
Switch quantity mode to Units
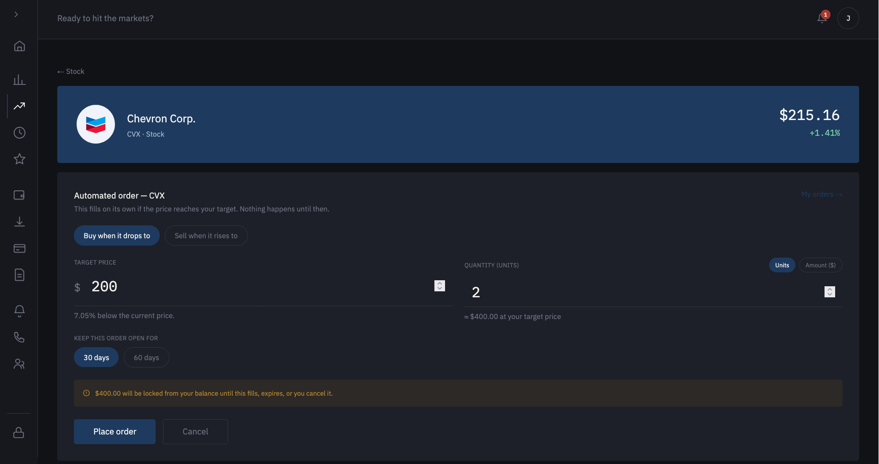(x=782, y=265)
